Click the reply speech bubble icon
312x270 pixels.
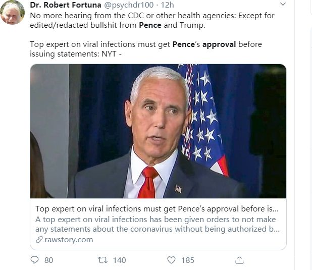click(x=35, y=260)
